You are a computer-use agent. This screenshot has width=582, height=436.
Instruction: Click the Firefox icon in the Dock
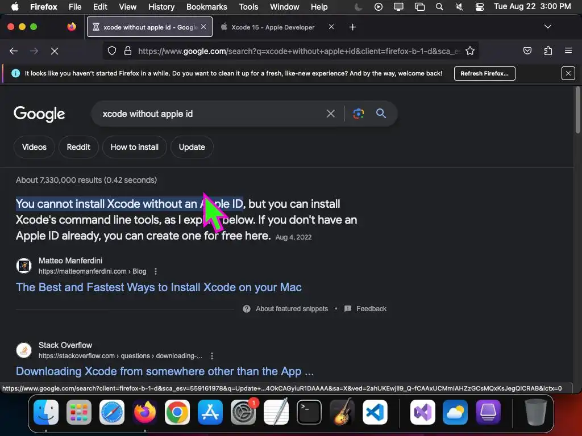pyautogui.click(x=144, y=412)
